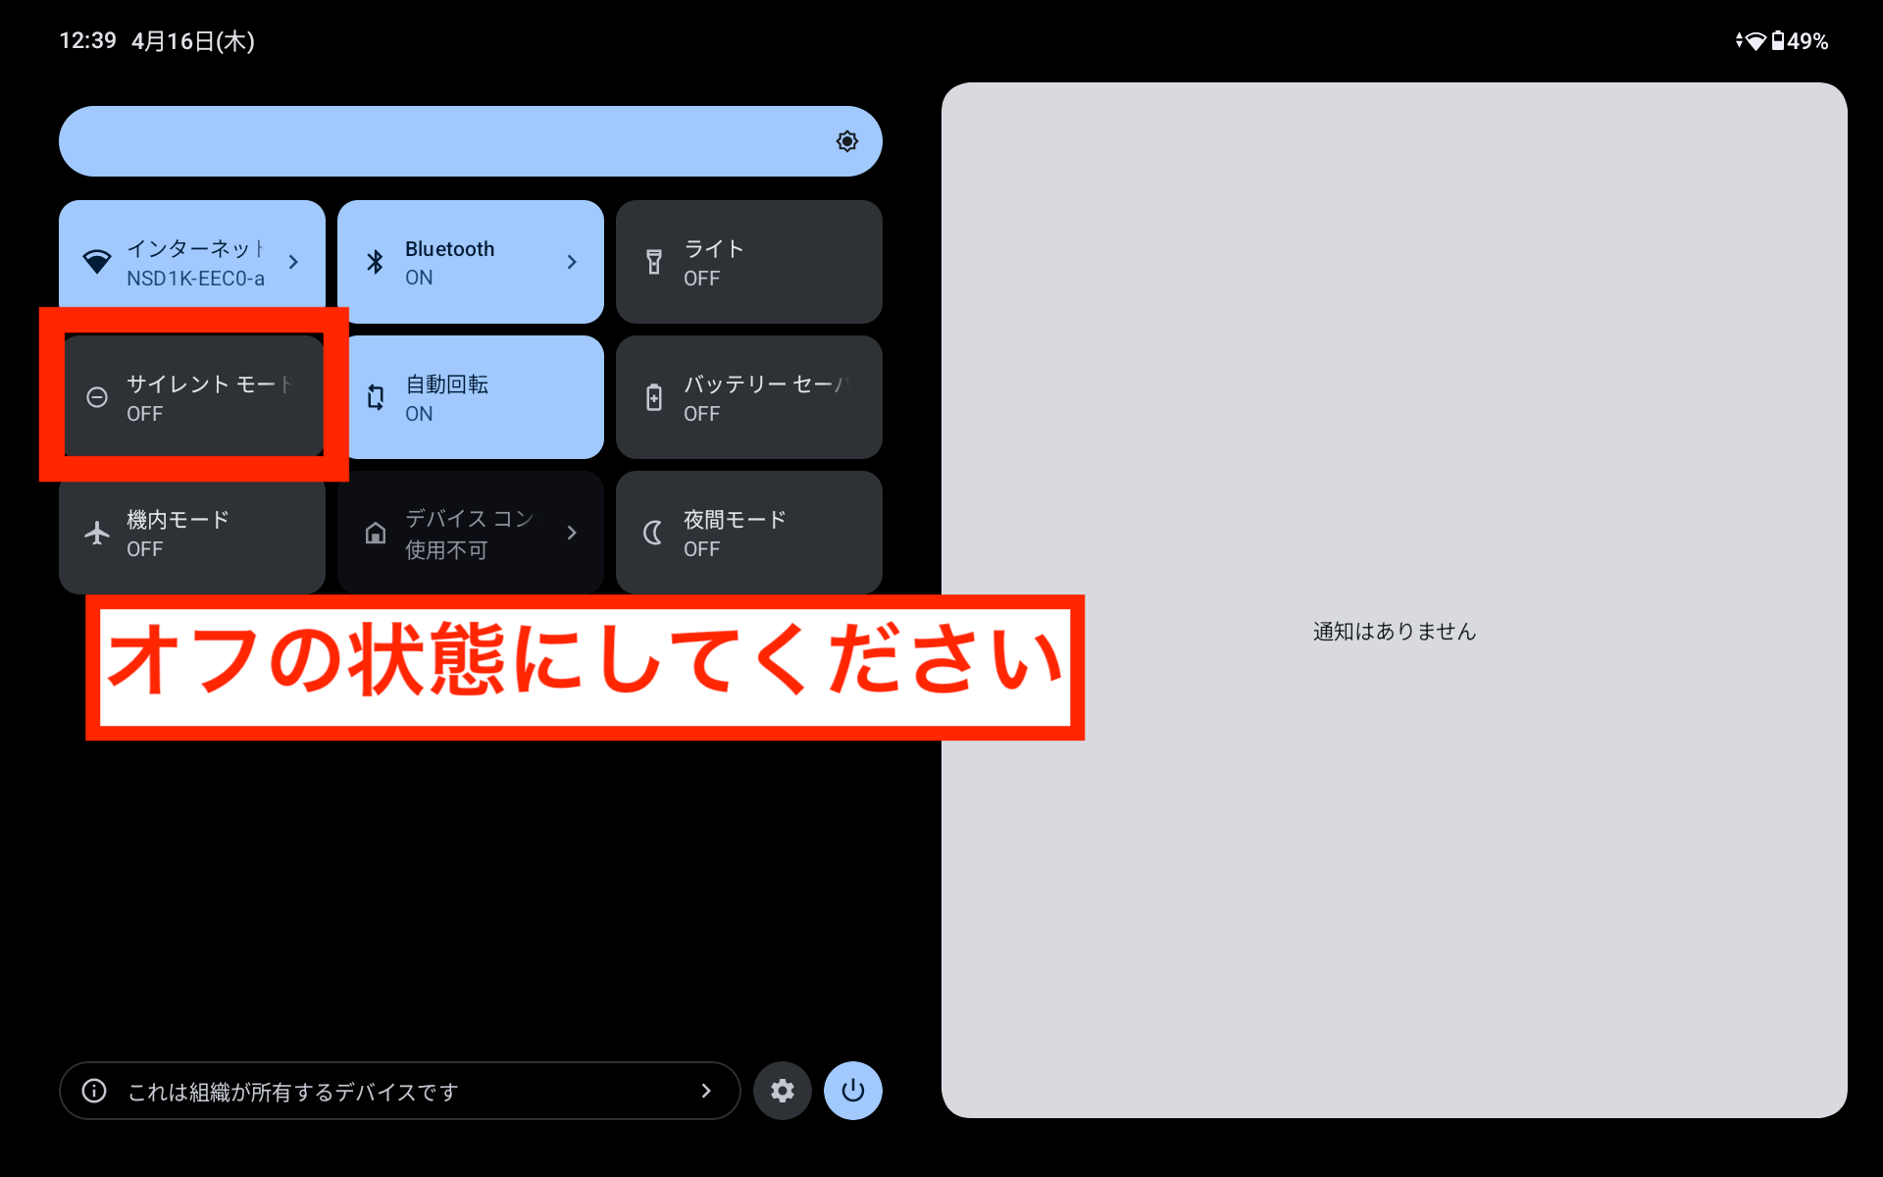Image resolution: width=1883 pixels, height=1177 pixels.
Task: Click the flashlight icon
Action: pyautogui.click(x=654, y=262)
